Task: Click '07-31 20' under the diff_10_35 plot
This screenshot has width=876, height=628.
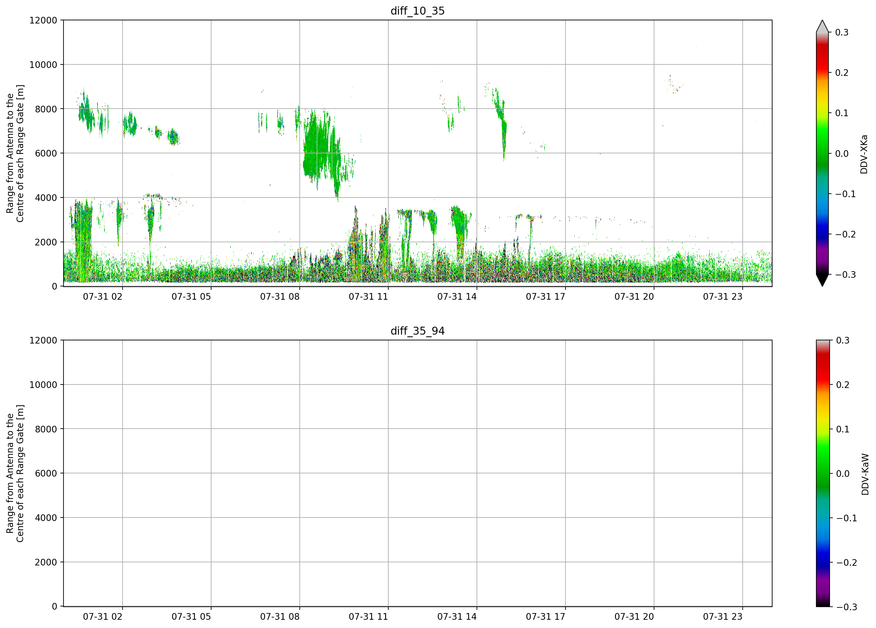Action: (x=634, y=297)
